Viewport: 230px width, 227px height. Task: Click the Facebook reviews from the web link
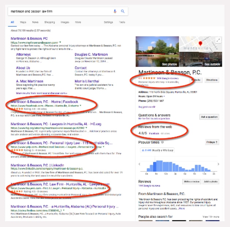click(x=154, y=133)
